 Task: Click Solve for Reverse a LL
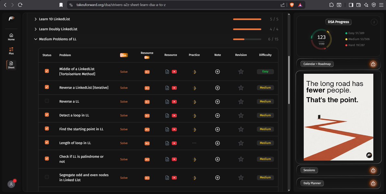click(124, 102)
